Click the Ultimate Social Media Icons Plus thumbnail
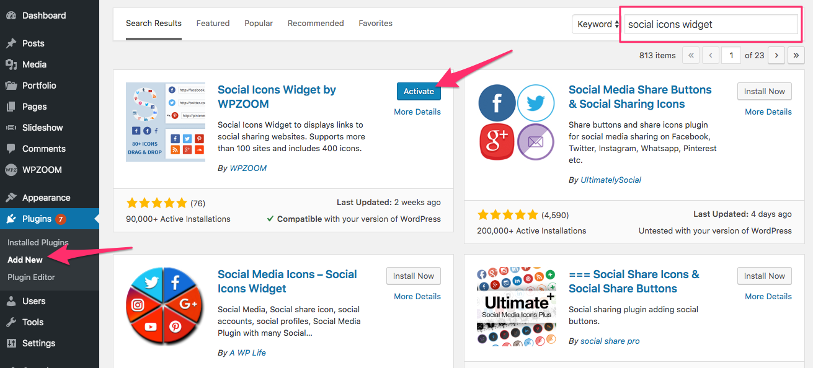 pyautogui.click(x=517, y=307)
